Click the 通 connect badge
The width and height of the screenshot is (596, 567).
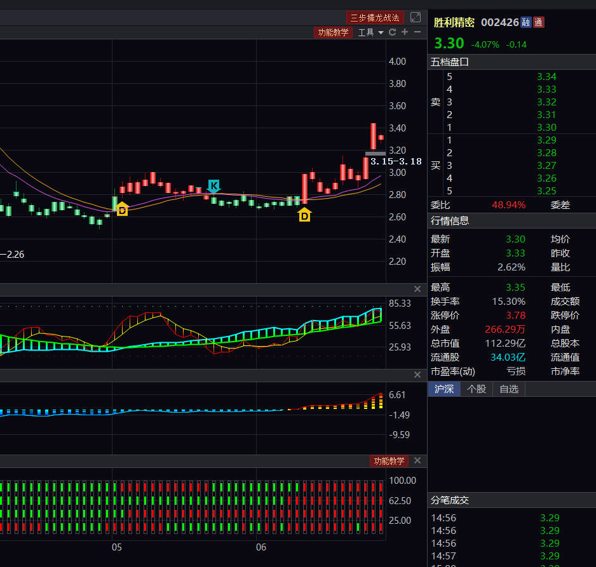tap(539, 22)
